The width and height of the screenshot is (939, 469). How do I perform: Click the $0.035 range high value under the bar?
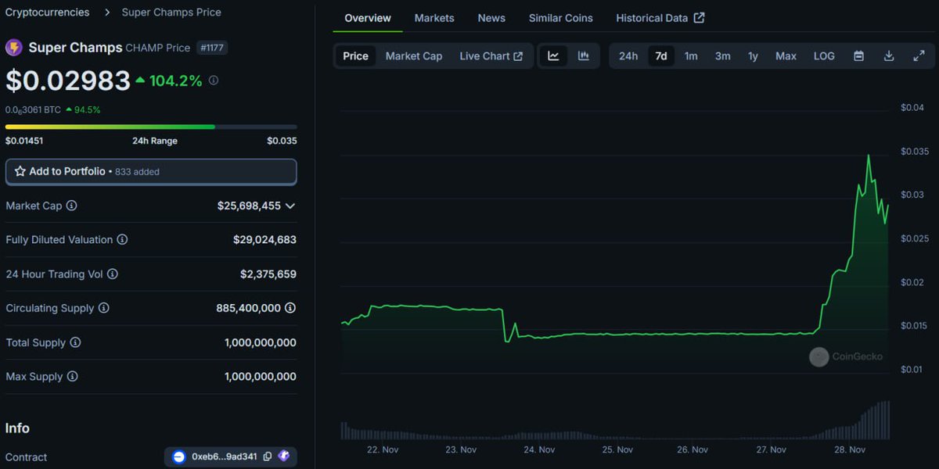282,141
